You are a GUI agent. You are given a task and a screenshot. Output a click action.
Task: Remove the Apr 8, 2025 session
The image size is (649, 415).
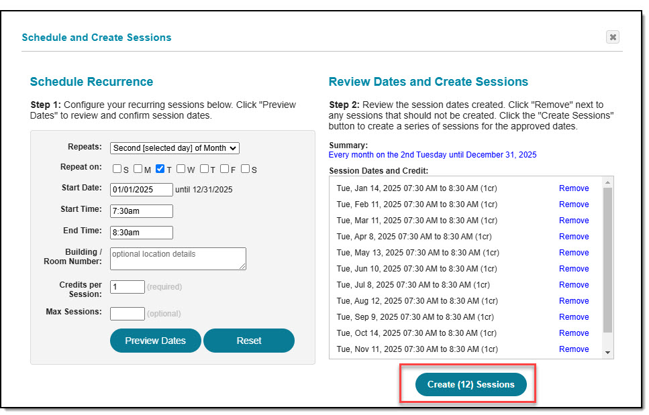pyautogui.click(x=574, y=237)
